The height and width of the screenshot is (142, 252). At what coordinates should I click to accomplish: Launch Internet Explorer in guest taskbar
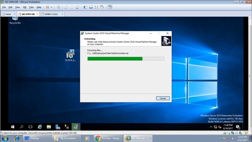pos(40,127)
